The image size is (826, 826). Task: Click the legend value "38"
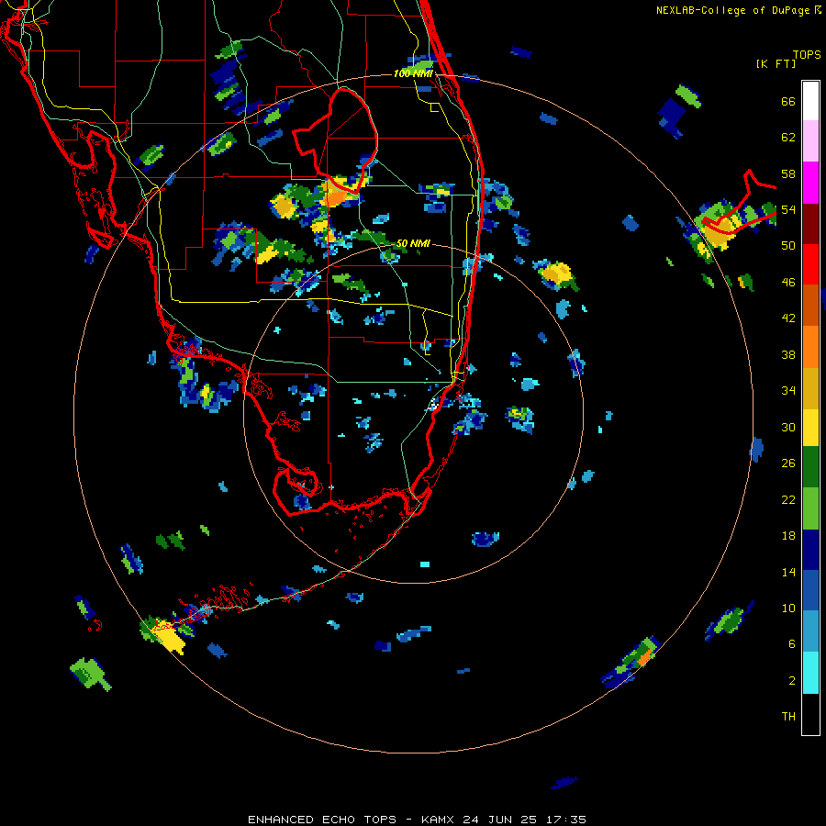788,354
